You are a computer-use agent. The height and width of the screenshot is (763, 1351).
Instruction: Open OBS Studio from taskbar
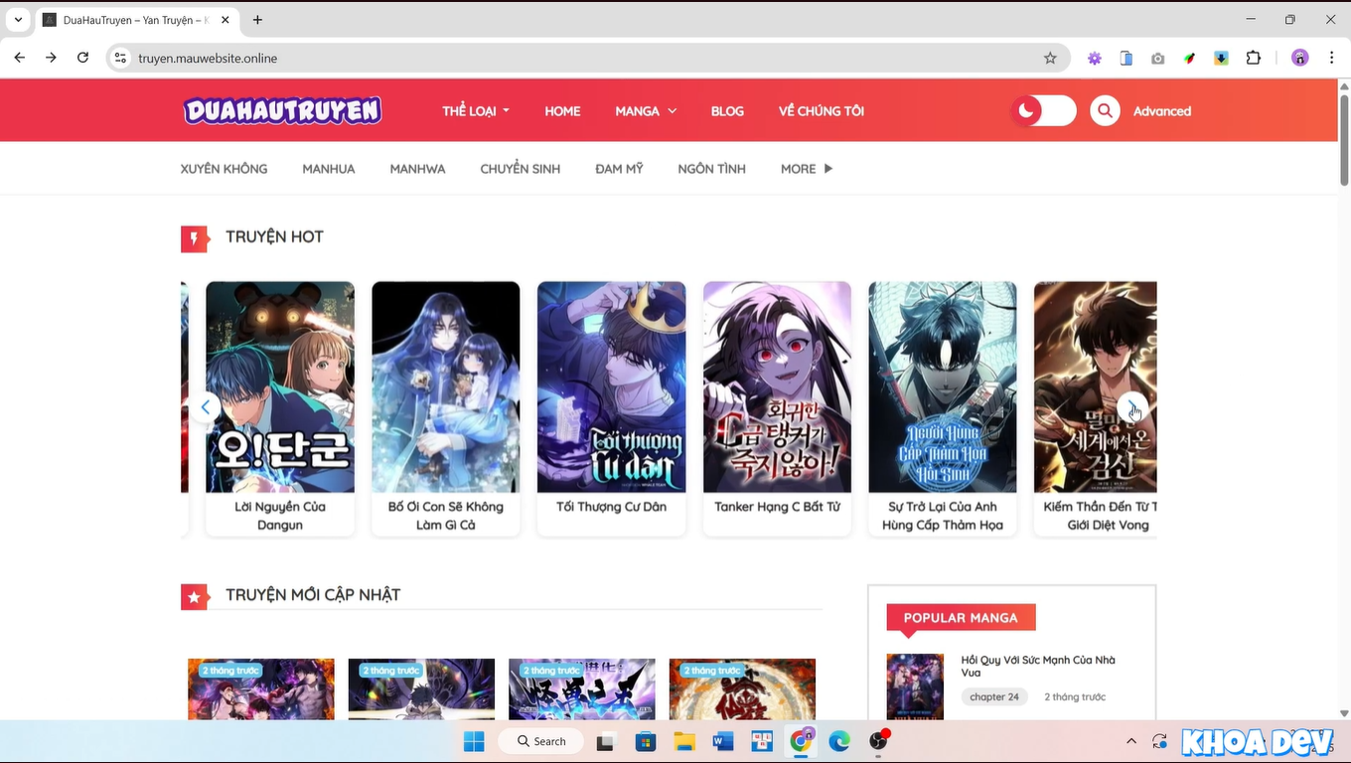coord(878,741)
